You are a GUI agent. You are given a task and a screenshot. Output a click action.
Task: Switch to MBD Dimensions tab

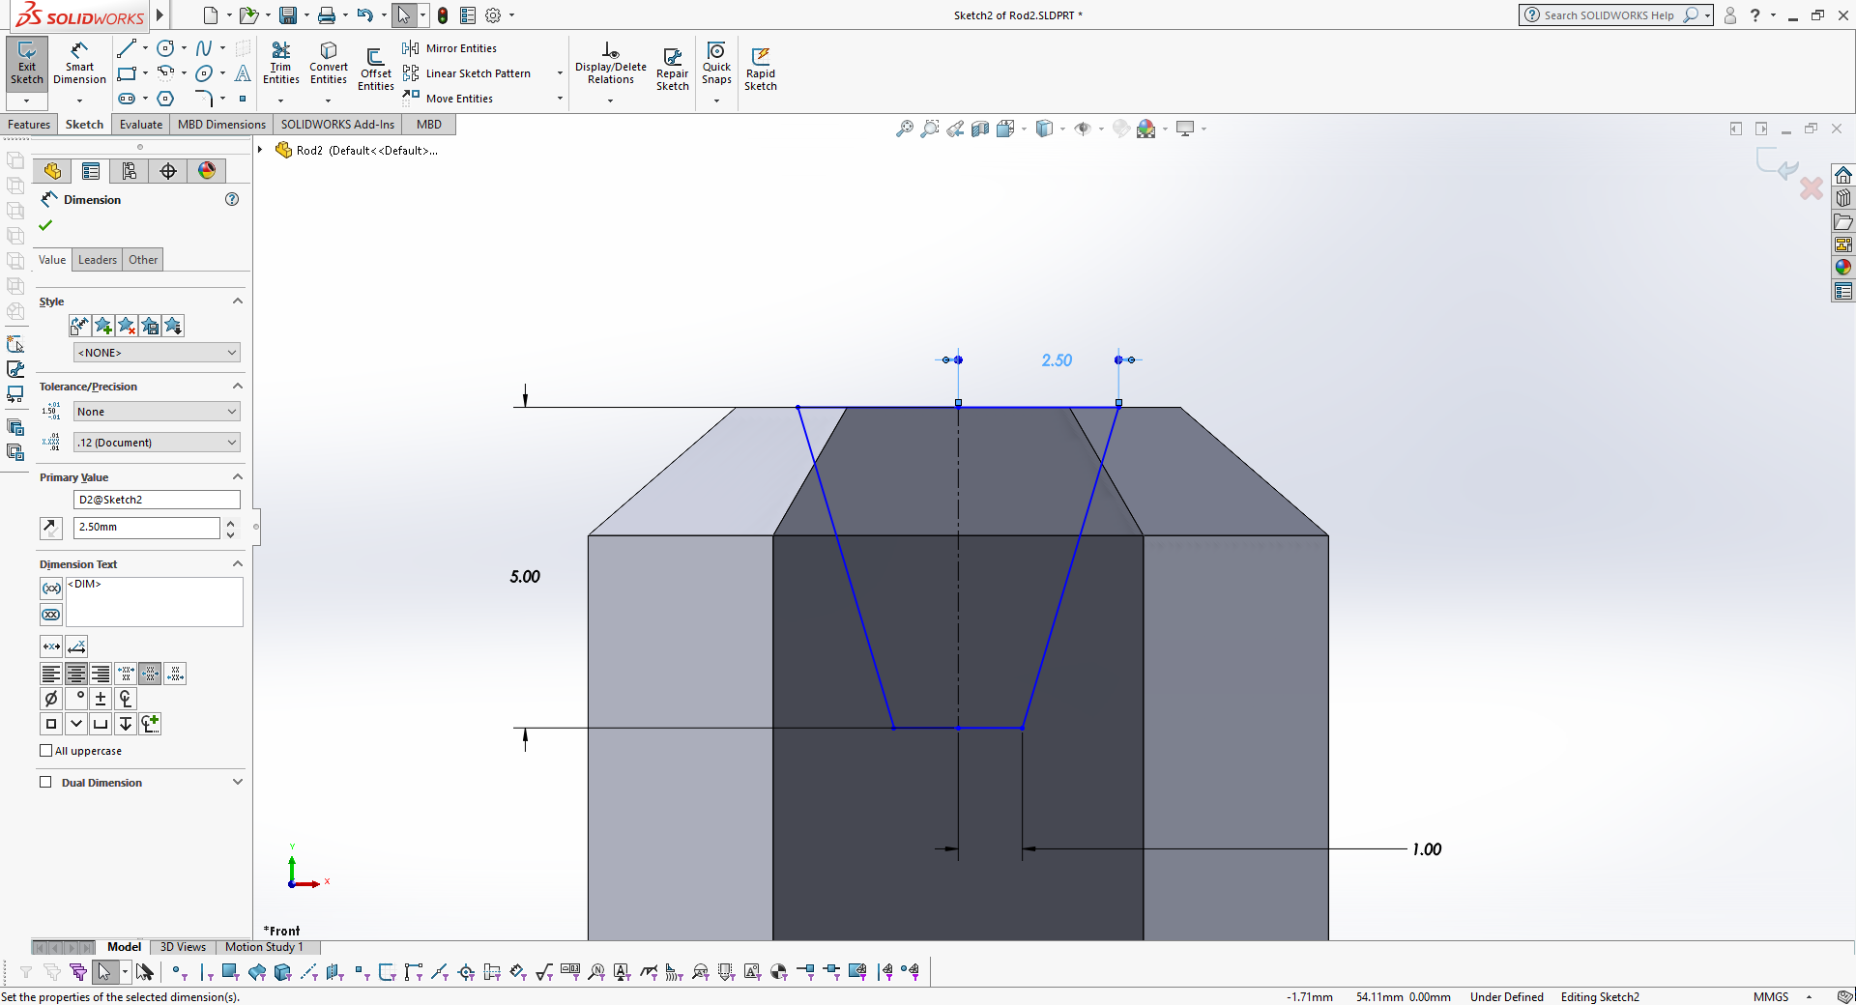(221, 125)
